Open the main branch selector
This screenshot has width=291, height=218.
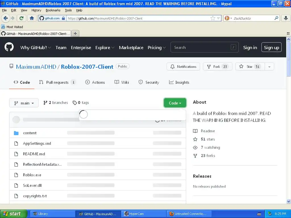[x=24, y=103]
